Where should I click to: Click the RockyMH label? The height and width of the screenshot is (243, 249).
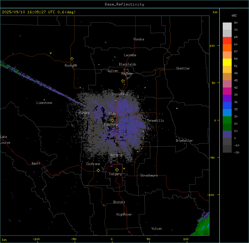tap(71, 66)
